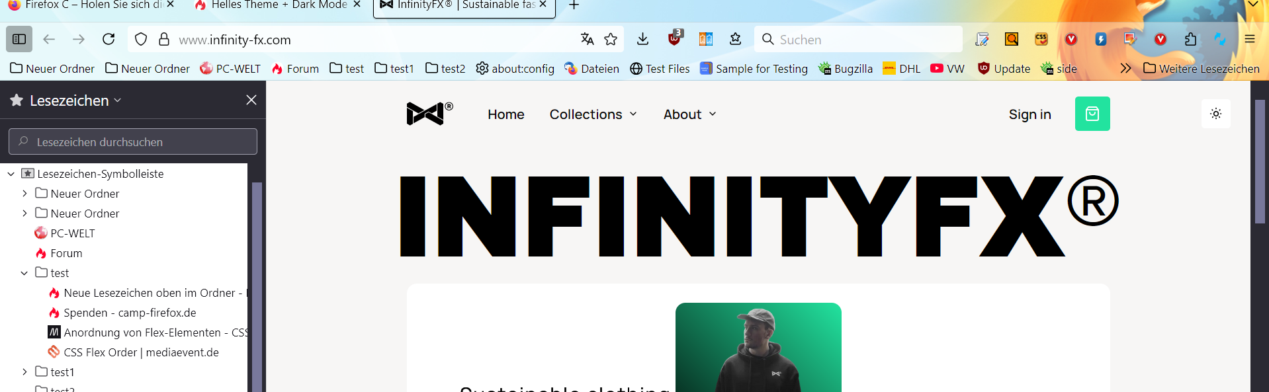This screenshot has height=392, width=1269.
Task: Focus the Suchen search box
Action: [858, 40]
